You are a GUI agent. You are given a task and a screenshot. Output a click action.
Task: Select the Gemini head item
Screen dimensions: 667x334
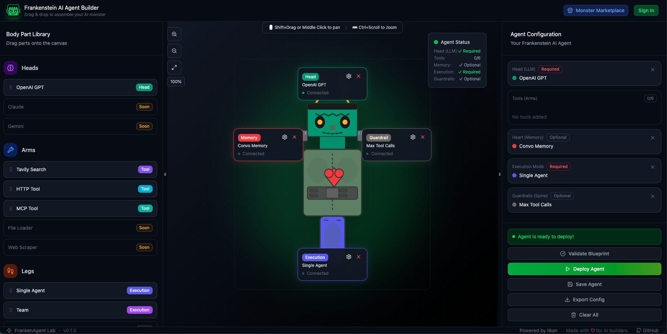(80, 126)
